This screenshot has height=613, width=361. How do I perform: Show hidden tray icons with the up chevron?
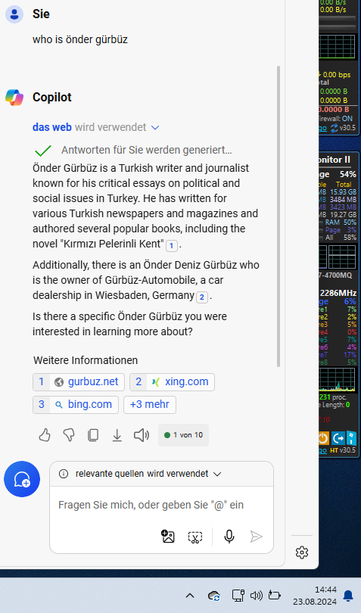(190, 596)
